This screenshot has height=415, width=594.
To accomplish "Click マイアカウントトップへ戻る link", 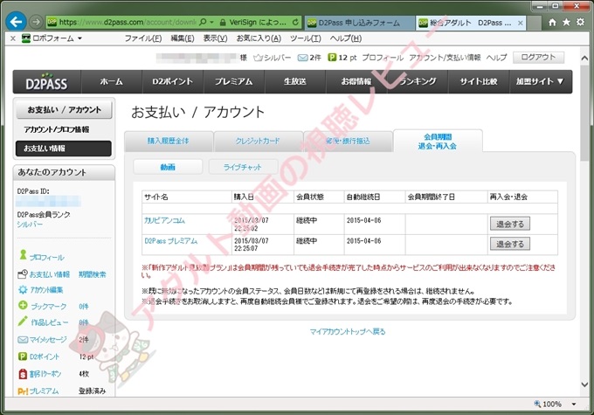I will (x=348, y=332).
